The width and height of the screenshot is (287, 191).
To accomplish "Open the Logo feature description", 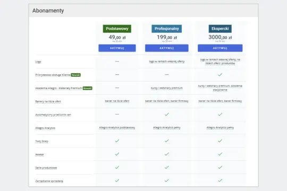I will tap(38, 62).
